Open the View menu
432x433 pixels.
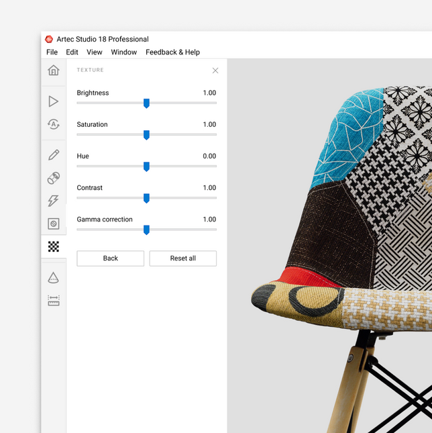click(x=95, y=52)
